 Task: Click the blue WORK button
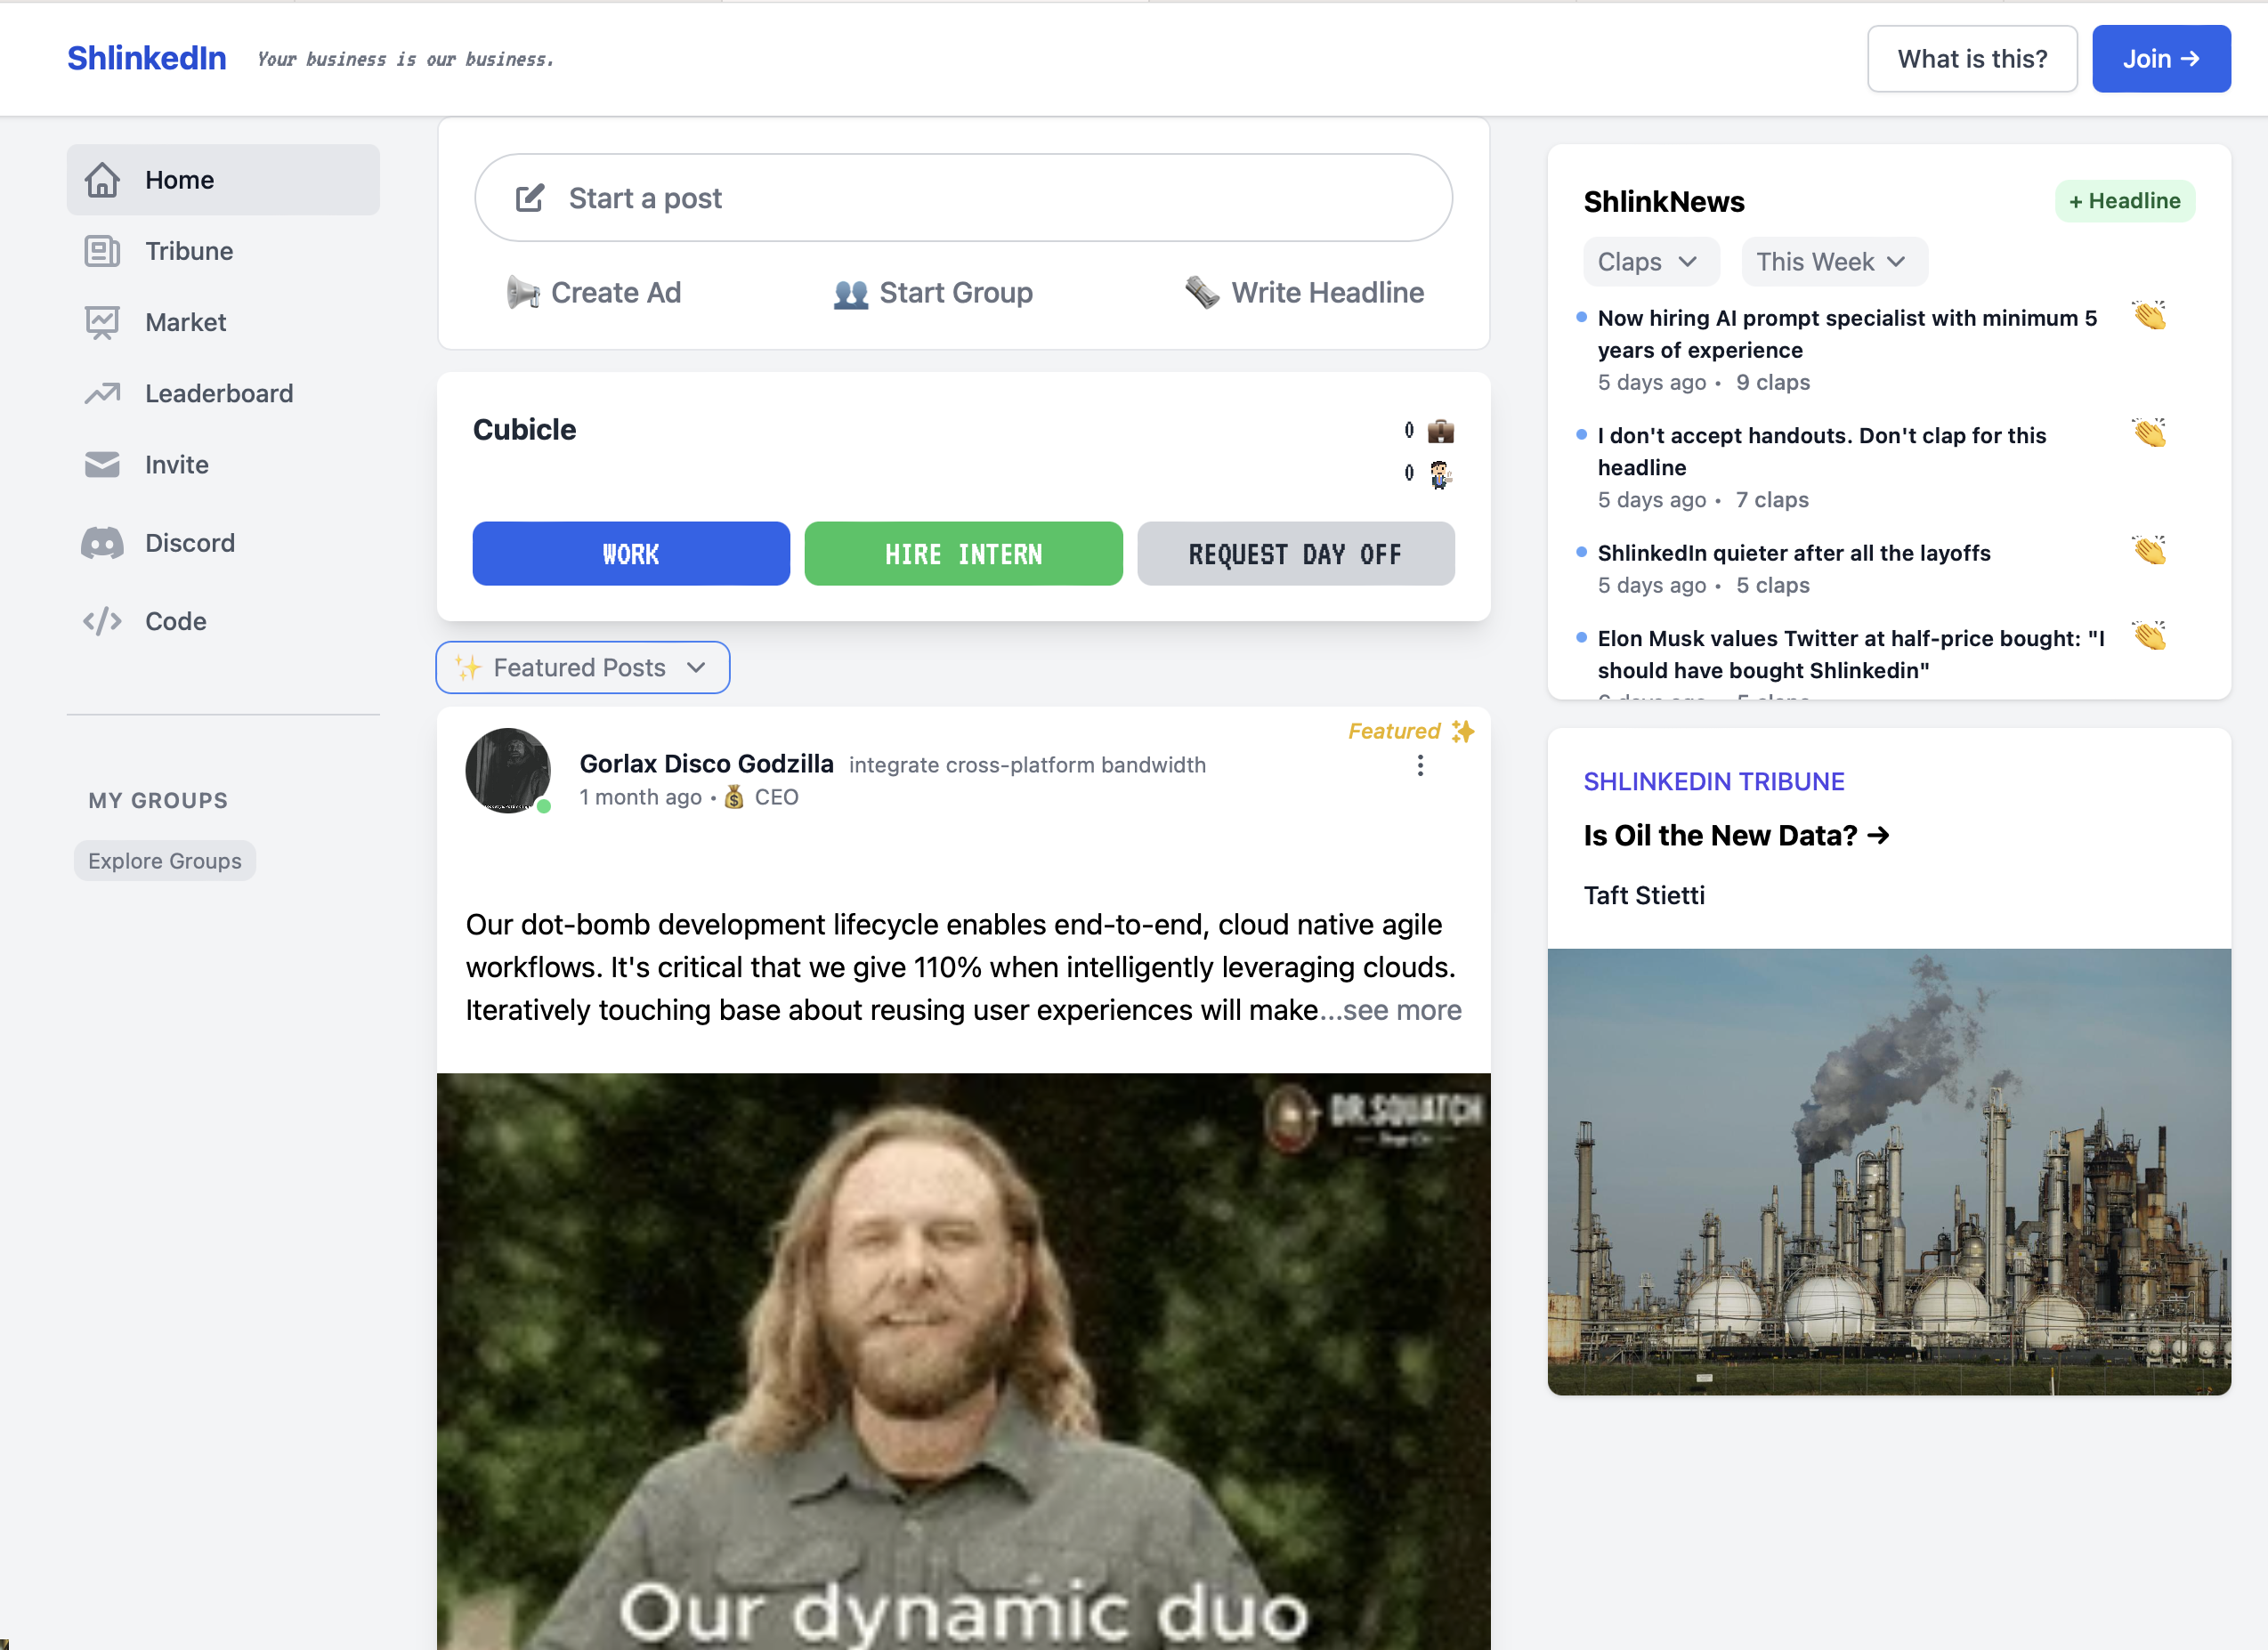[631, 553]
